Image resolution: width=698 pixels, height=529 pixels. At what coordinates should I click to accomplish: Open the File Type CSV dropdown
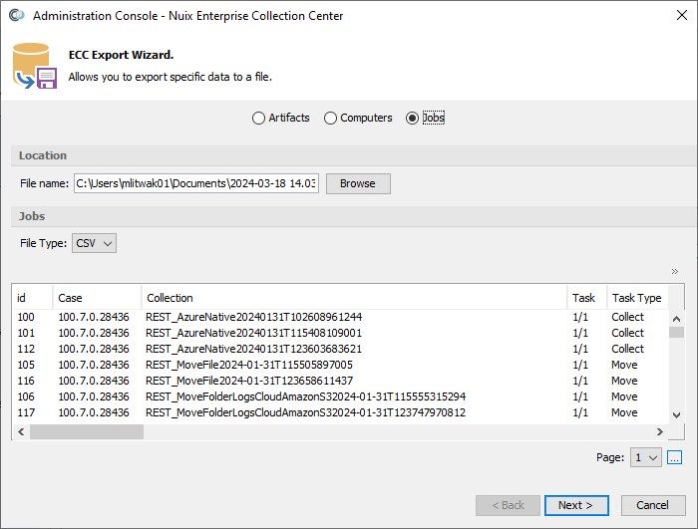tap(95, 243)
